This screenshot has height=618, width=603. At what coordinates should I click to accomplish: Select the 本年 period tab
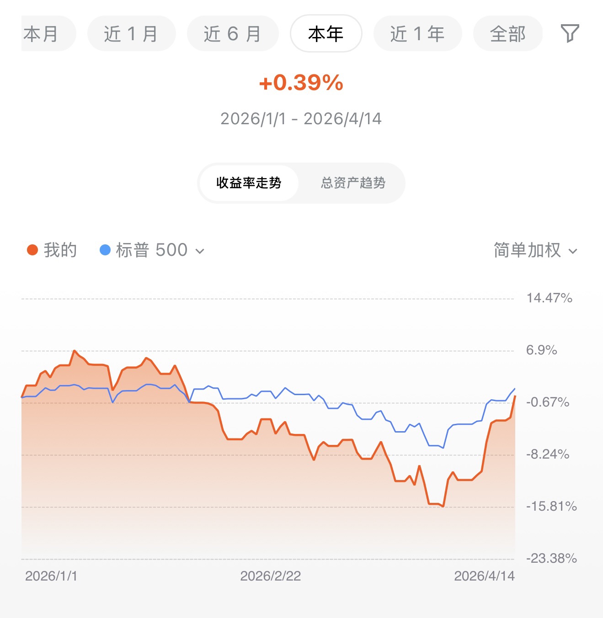tap(326, 33)
